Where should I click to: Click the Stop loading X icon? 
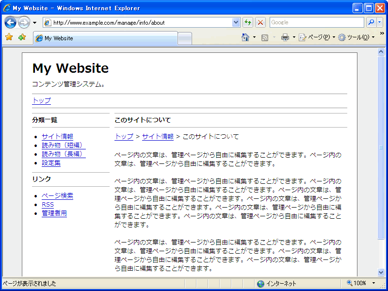pos(260,22)
